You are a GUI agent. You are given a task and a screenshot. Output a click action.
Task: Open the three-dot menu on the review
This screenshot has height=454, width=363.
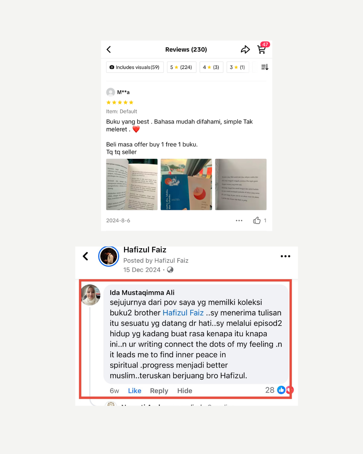click(239, 221)
